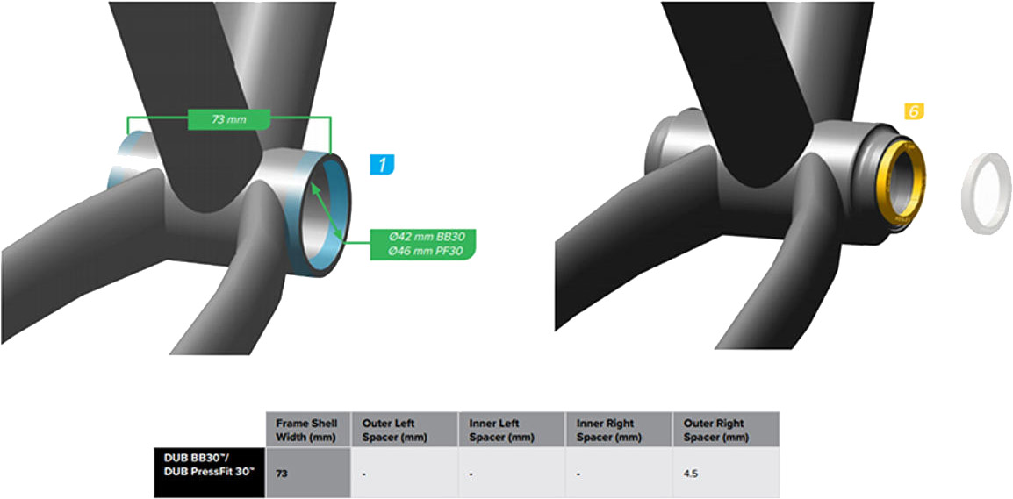The height and width of the screenshot is (499, 1013).
Task: Click the 73 mm shell width label
Action: (229, 119)
